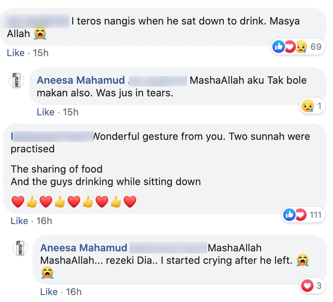Like the 'Was jus in tears' reply

(x=46, y=112)
